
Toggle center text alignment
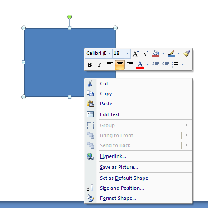[120, 65]
